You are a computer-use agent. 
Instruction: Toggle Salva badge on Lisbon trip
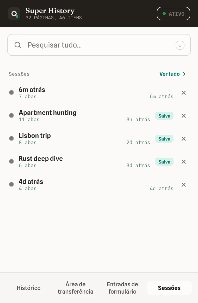pos(164,139)
